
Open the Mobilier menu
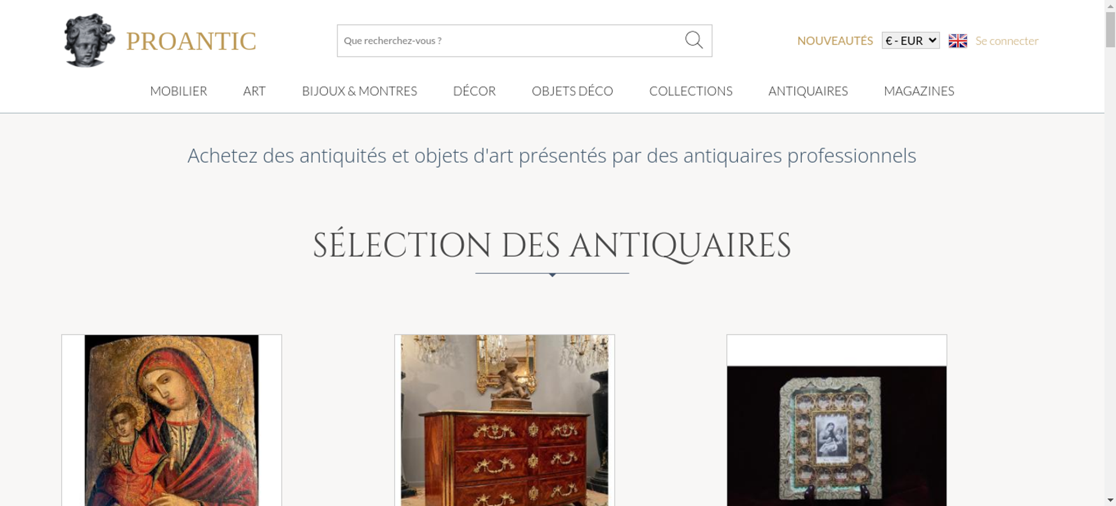(x=179, y=91)
